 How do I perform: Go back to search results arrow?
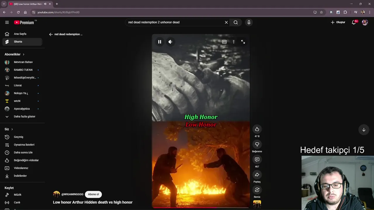tap(51, 34)
